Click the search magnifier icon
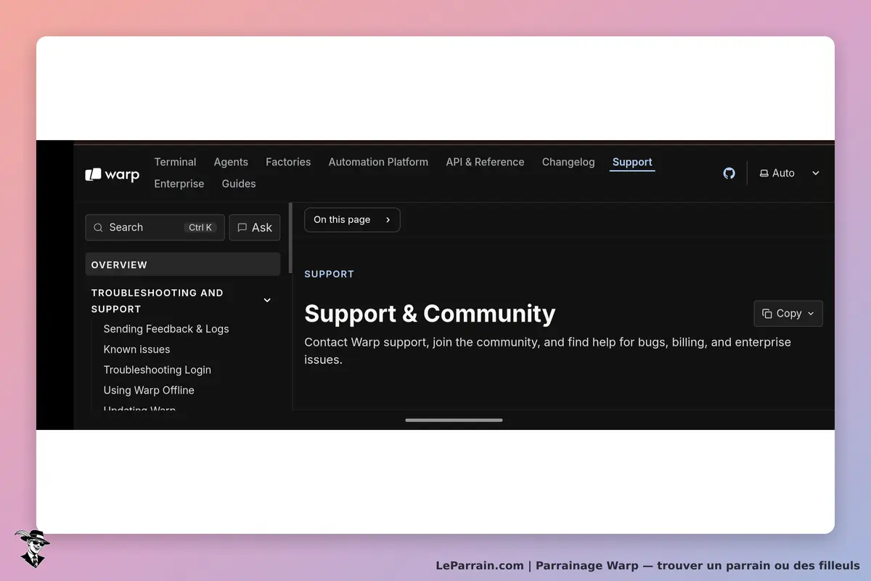 [98, 227]
